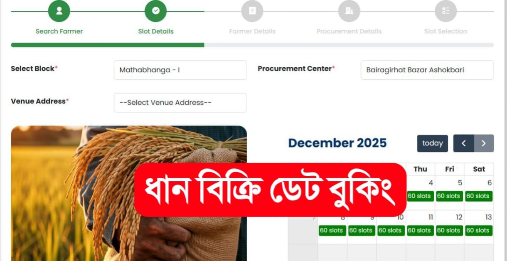Choose 60 slots on December 11

pos(420,231)
